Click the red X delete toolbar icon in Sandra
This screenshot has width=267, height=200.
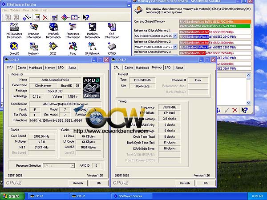coord(45,17)
